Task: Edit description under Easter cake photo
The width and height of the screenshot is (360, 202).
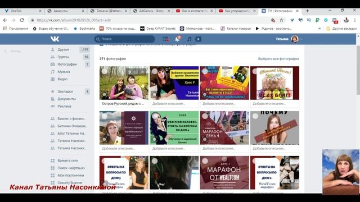Action: coord(274,104)
